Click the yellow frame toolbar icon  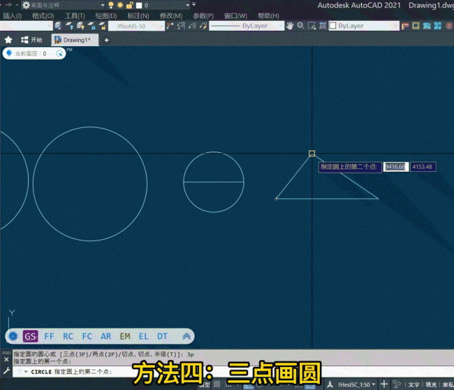click(416, 26)
